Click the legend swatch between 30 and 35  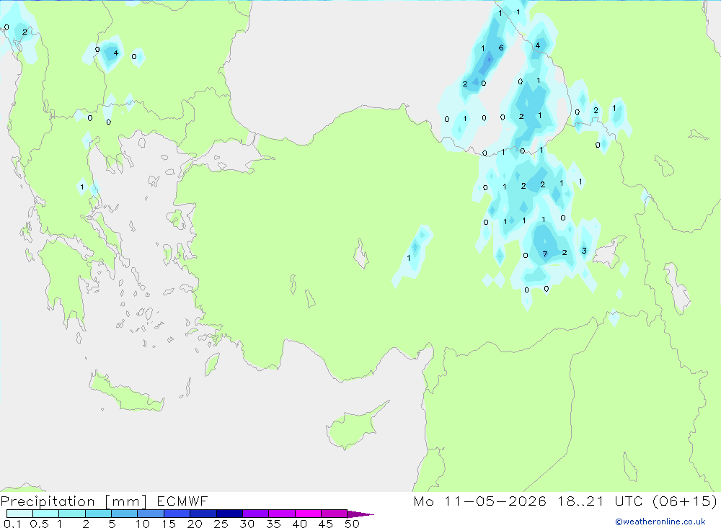tap(255, 514)
